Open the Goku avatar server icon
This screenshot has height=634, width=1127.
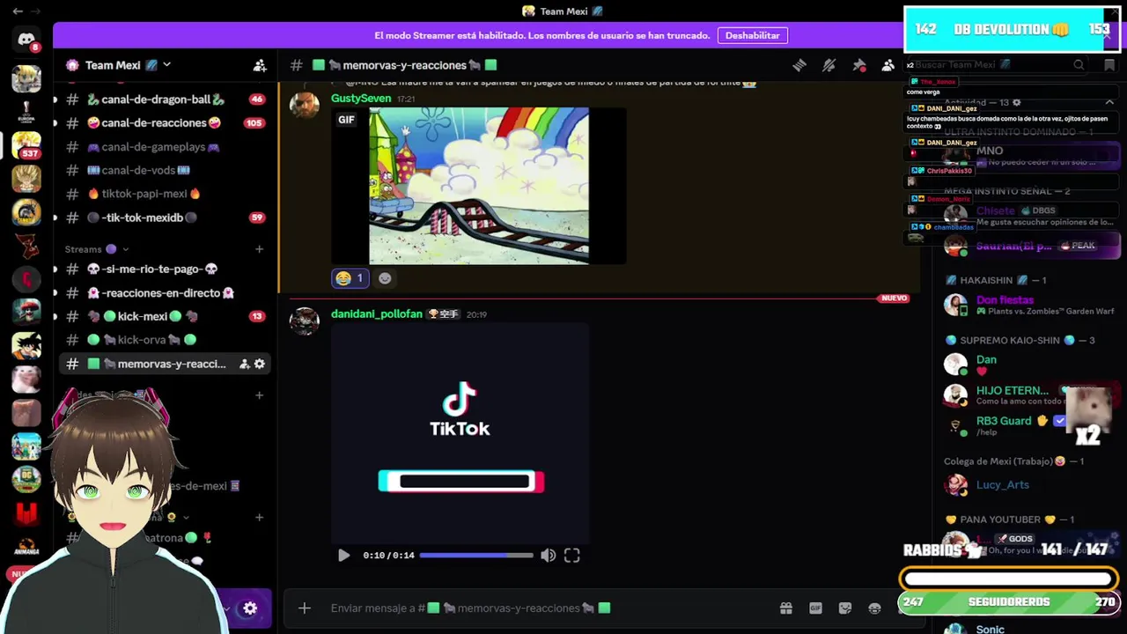click(x=26, y=346)
